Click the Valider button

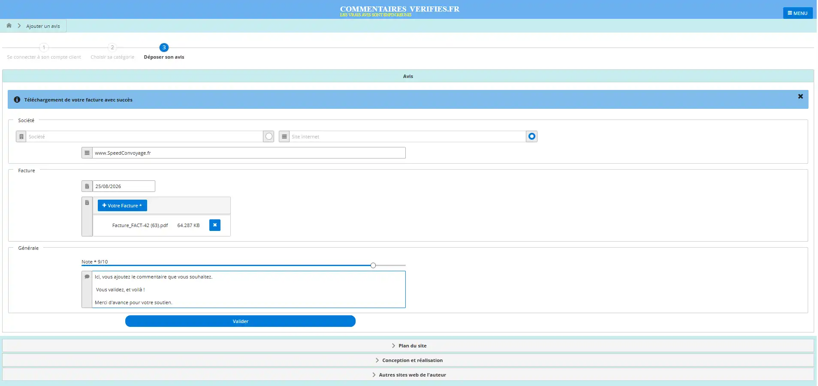pyautogui.click(x=240, y=321)
